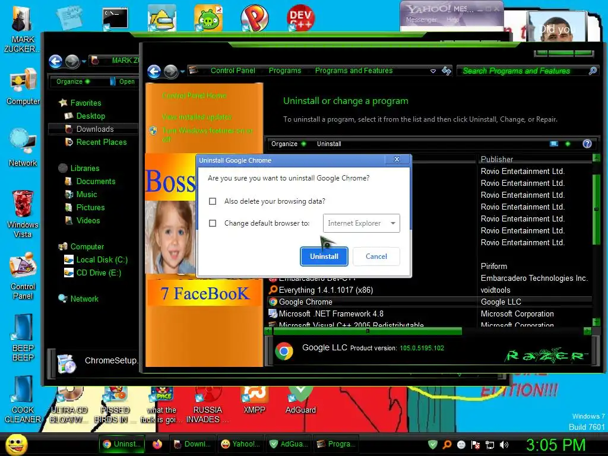Click the Forward arrow in Programs and Features
Viewport: 608px width, 456px height.
pos(170,71)
